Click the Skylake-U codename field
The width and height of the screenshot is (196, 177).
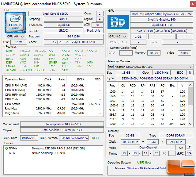(x=63, y=25)
